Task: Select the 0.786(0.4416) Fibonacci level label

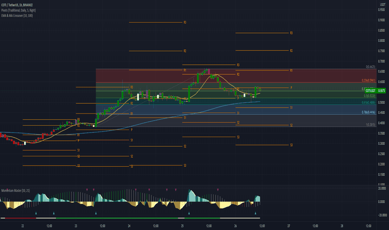Action: 369,112
